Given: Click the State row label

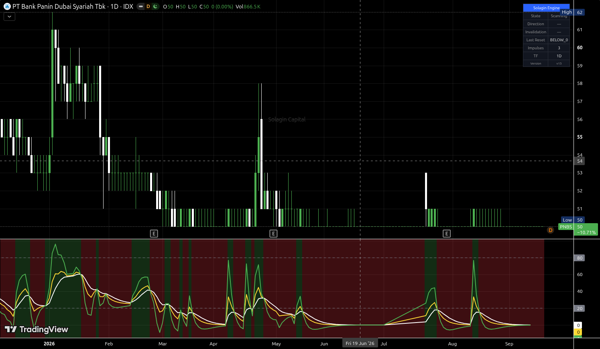Looking at the screenshot, I should click(x=536, y=16).
